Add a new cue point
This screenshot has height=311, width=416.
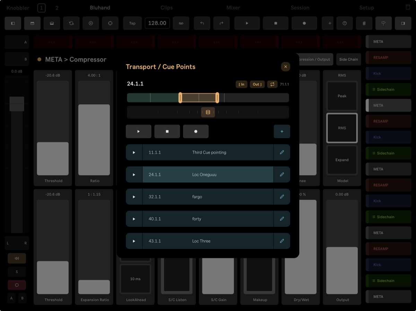(282, 131)
